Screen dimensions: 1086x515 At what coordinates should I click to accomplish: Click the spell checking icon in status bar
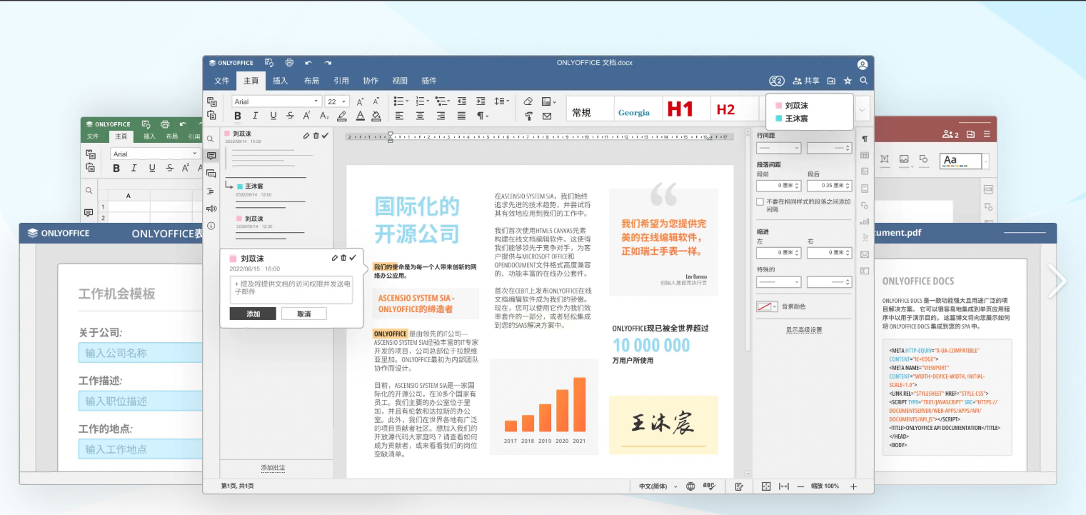click(709, 486)
